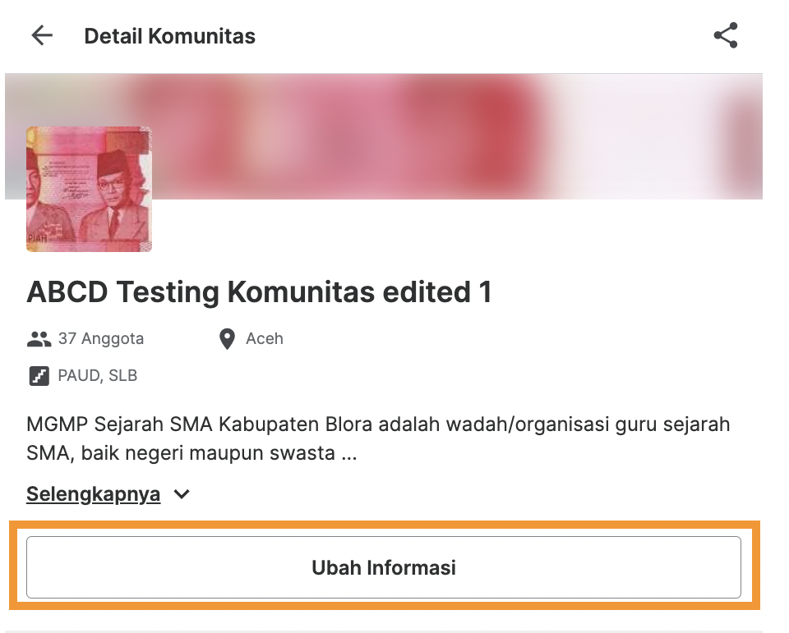Open the community profile picture thumbnail
The image size is (789, 633).
pos(89,189)
